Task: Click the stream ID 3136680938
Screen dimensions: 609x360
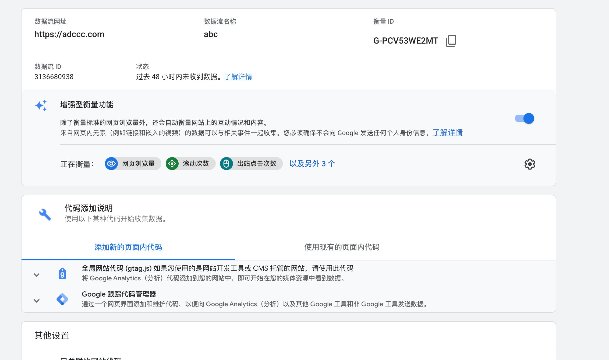Action: pyautogui.click(x=54, y=77)
